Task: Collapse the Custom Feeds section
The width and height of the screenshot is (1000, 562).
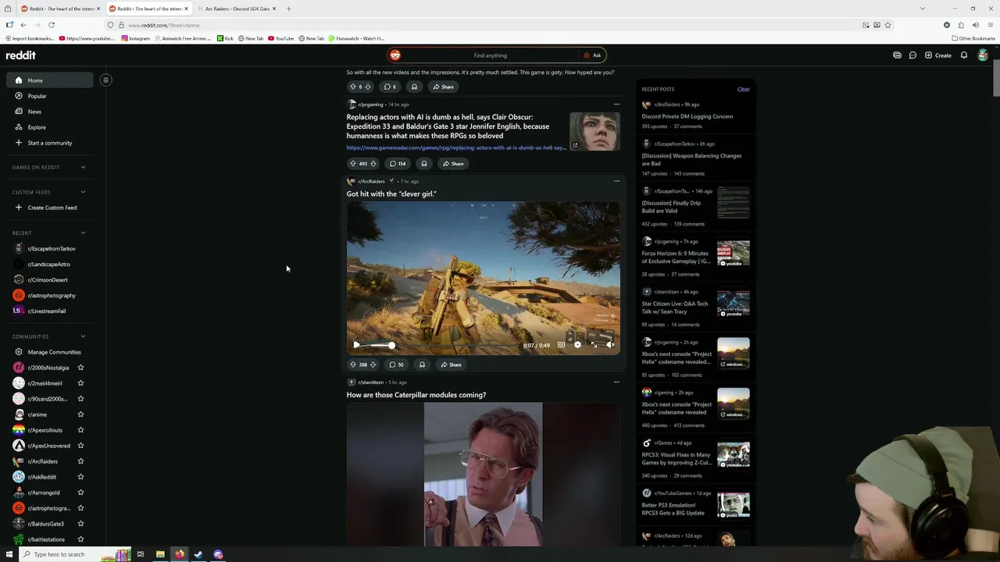Action: (x=83, y=192)
